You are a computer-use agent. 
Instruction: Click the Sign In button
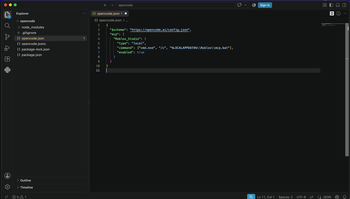[x=265, y=5]
